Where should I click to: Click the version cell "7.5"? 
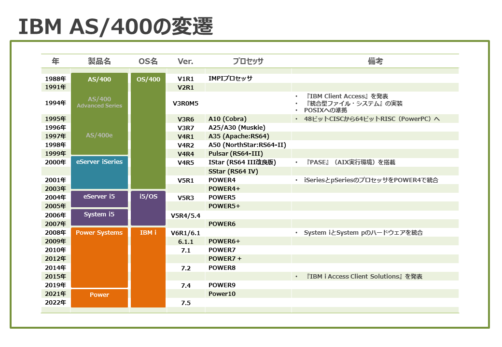186,303
